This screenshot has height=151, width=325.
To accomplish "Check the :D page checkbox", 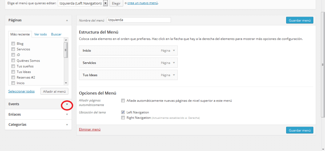I will (x=13, y=55).
